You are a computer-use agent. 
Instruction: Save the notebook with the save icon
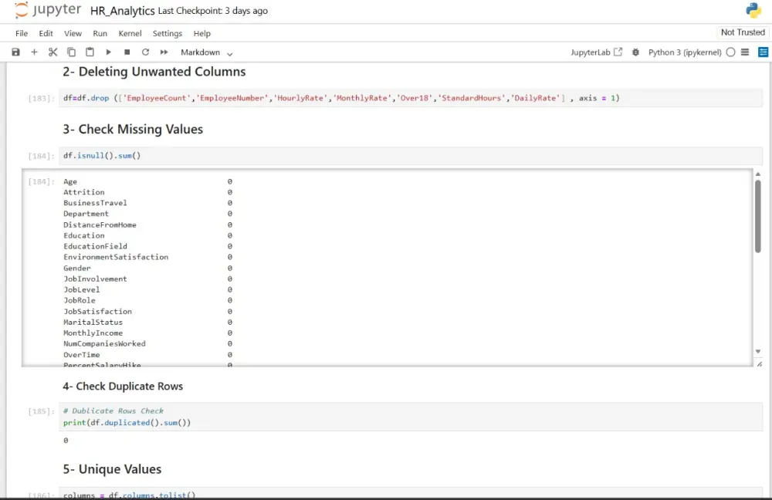point(15,52)
